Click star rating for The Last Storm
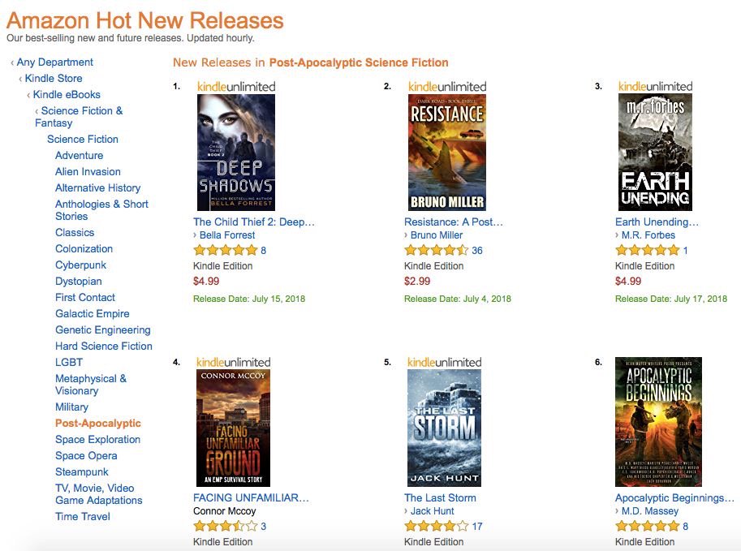The width and height of the screenshot is (741, 551). 436,526
